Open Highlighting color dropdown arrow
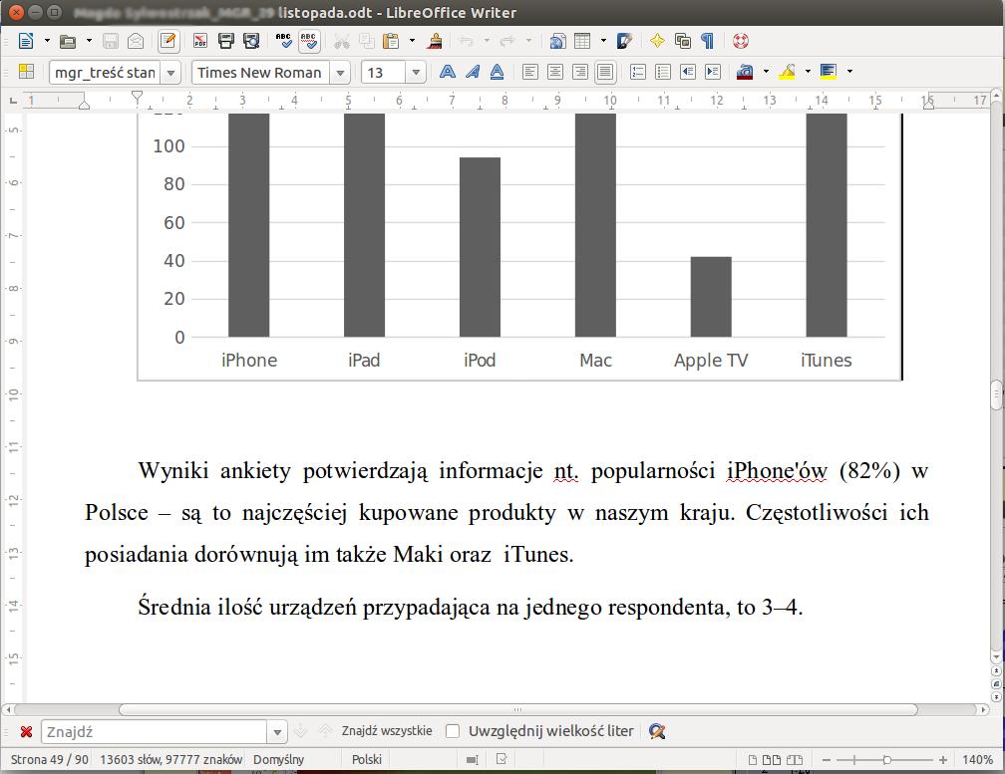 click(808, 71)
